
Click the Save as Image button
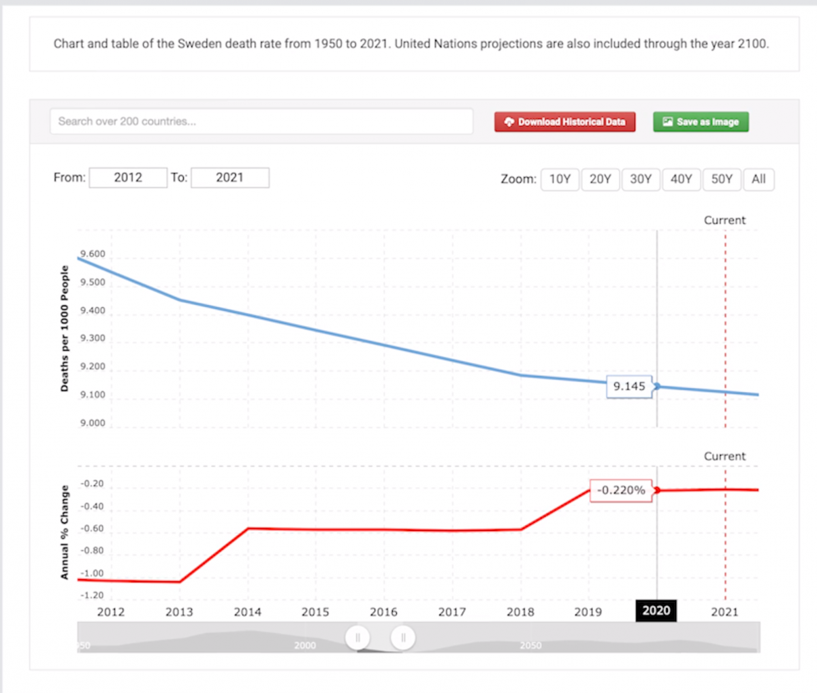tap(701, 122)
